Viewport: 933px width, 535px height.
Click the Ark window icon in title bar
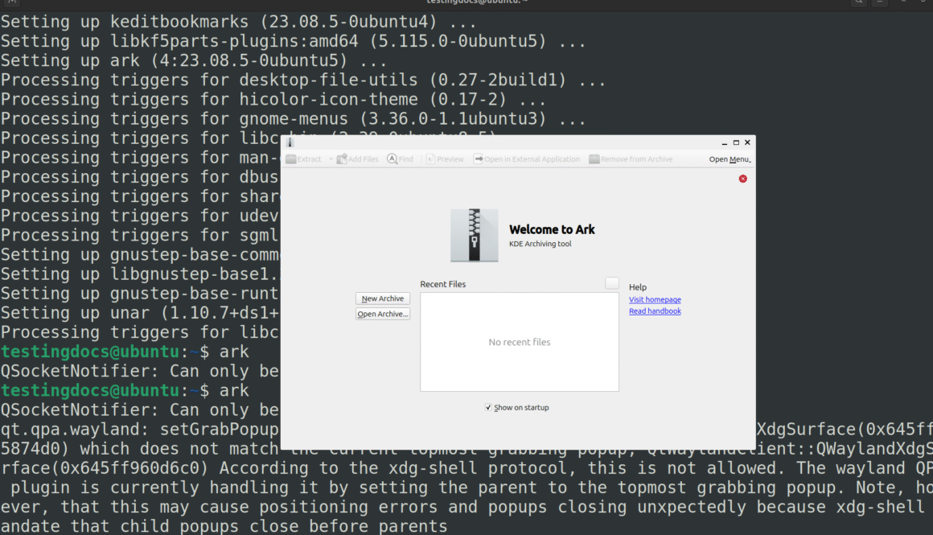tap(290, 142)
